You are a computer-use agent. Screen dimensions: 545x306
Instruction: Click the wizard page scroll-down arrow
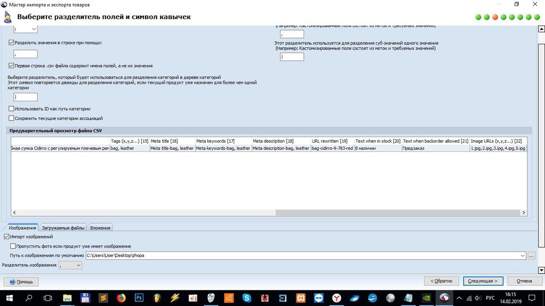pyautogui.click(x=541, y=270)
